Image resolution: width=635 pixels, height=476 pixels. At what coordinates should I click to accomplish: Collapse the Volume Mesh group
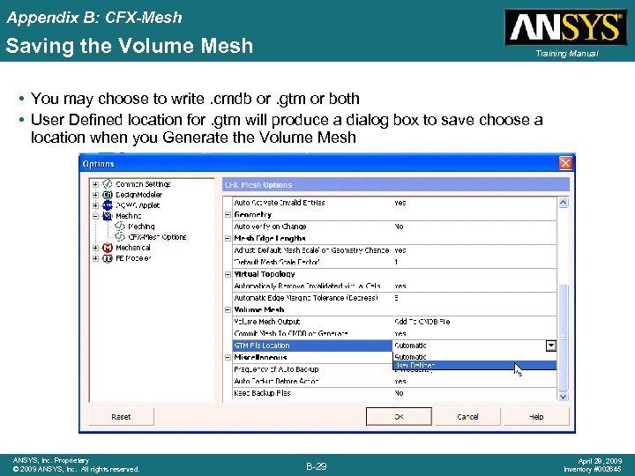click(228, 309)
